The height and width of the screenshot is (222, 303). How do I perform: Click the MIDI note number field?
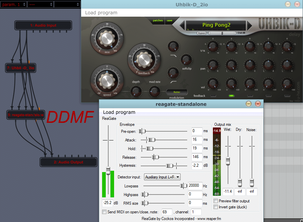167,212
